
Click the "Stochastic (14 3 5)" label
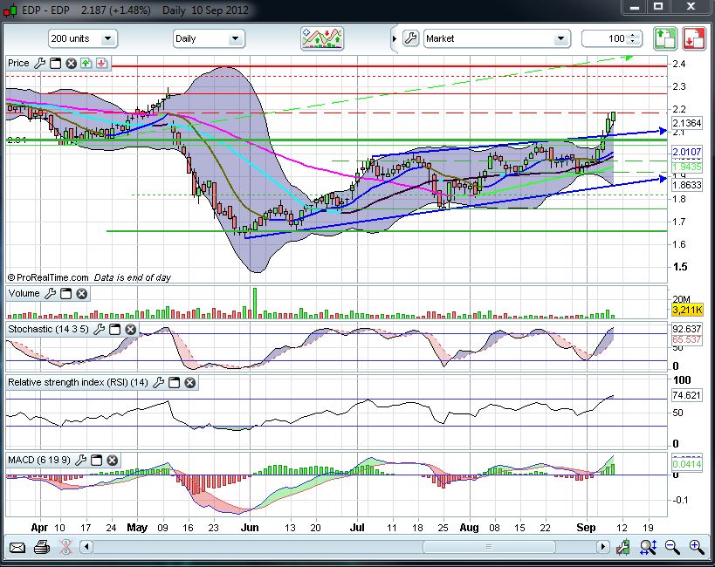(48, 329)
